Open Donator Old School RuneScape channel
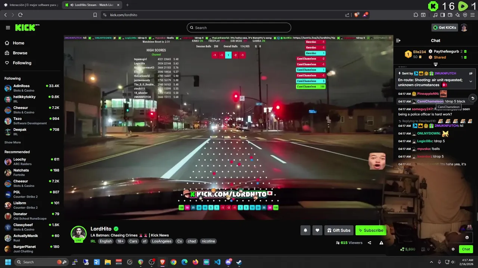 (x=32, y=216)
